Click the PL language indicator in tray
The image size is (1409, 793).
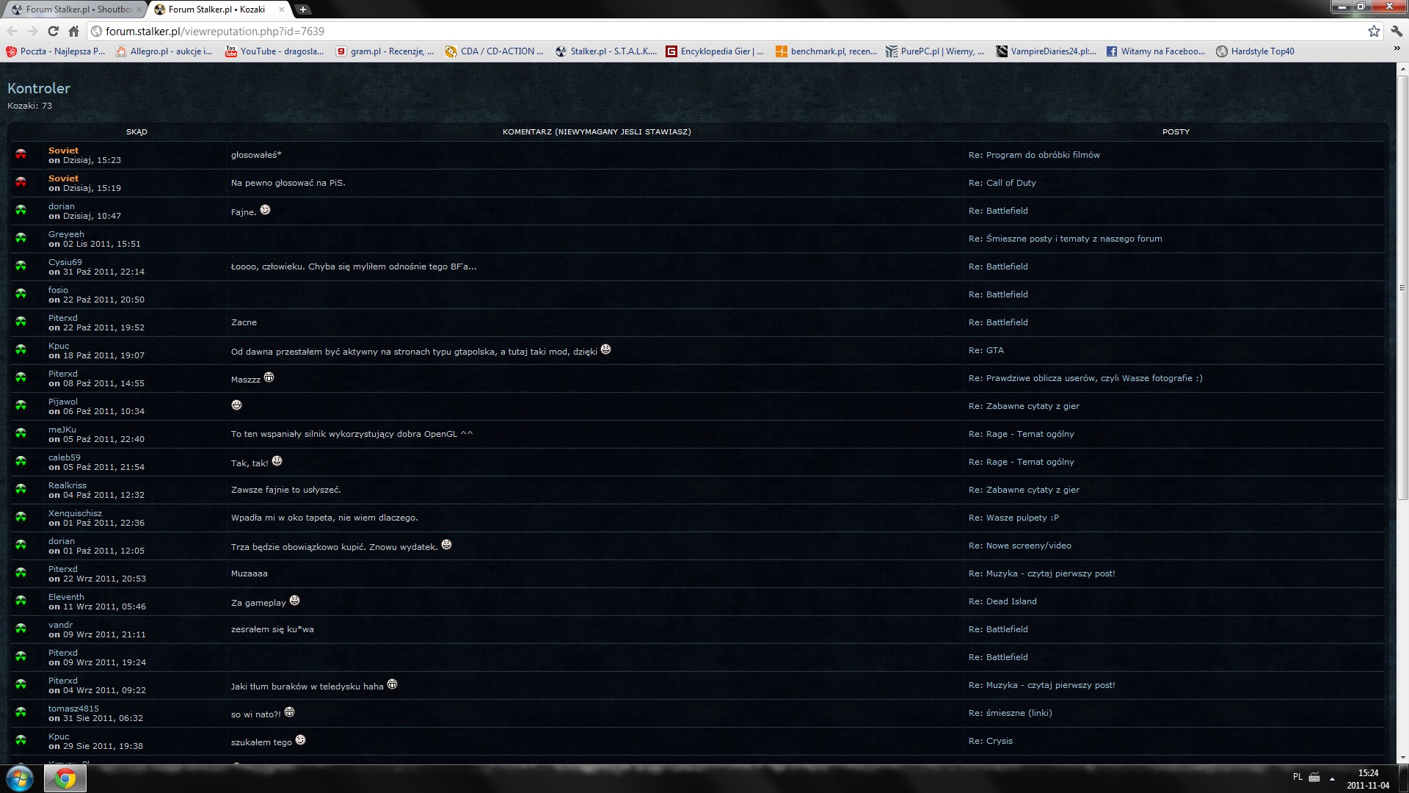click(x=1297, y=777)
